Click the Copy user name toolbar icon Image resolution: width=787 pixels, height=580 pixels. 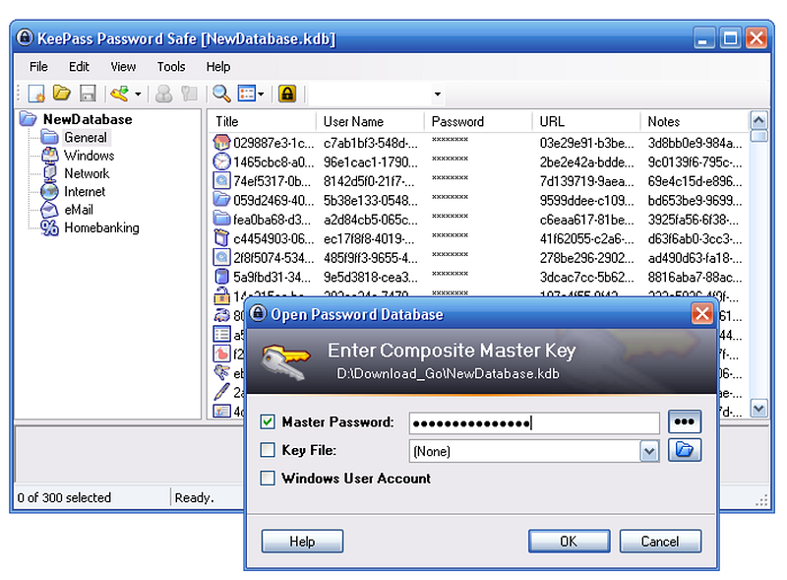tap(163, 94)
